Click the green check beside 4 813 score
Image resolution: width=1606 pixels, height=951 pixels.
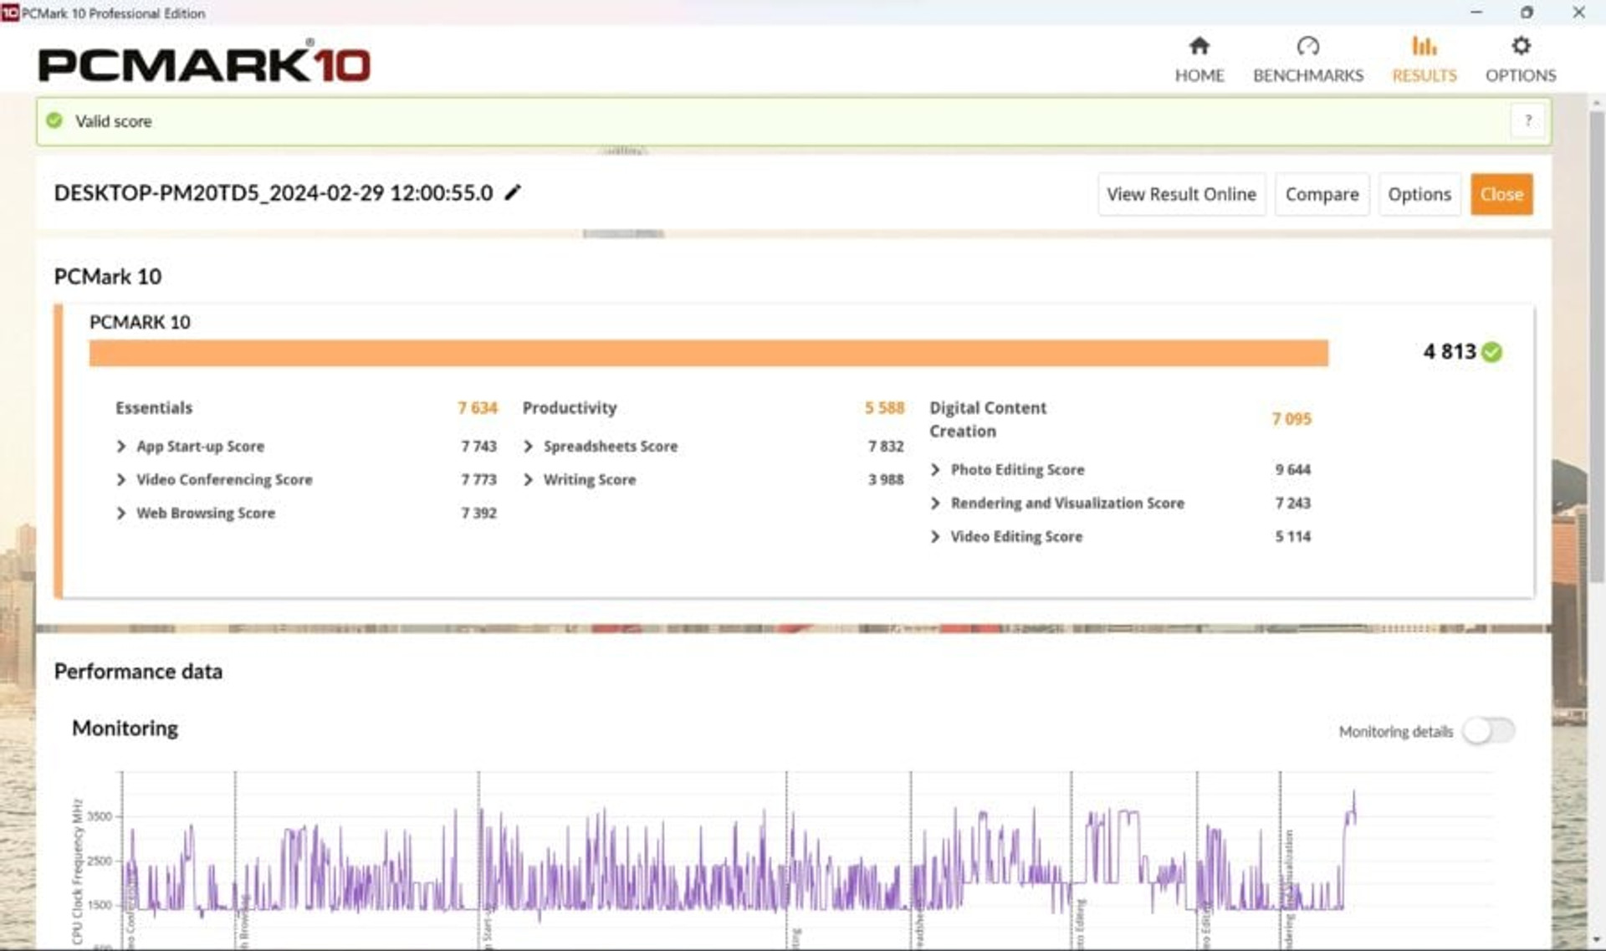pos(1491,352)
